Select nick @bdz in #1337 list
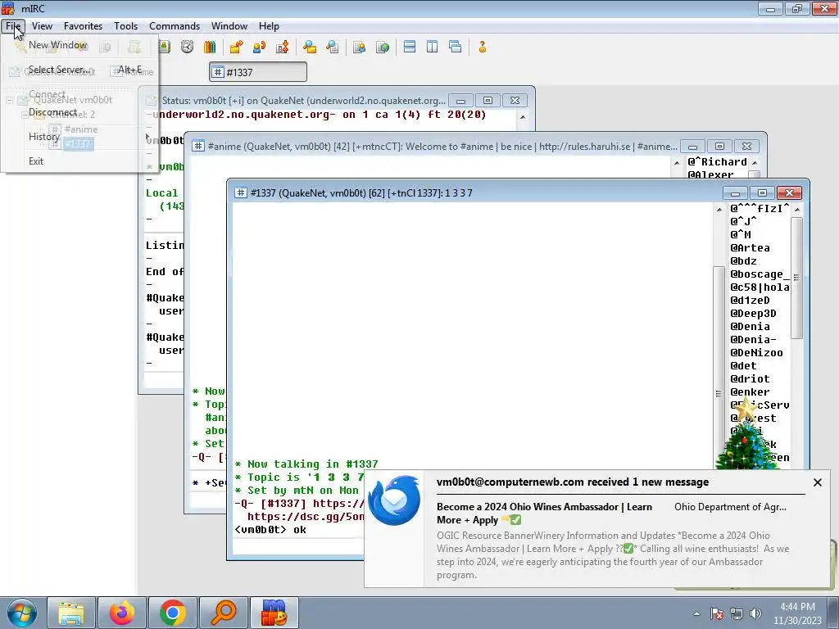The height and width of the screenshot is (629, 839). (x=743, y=260)
